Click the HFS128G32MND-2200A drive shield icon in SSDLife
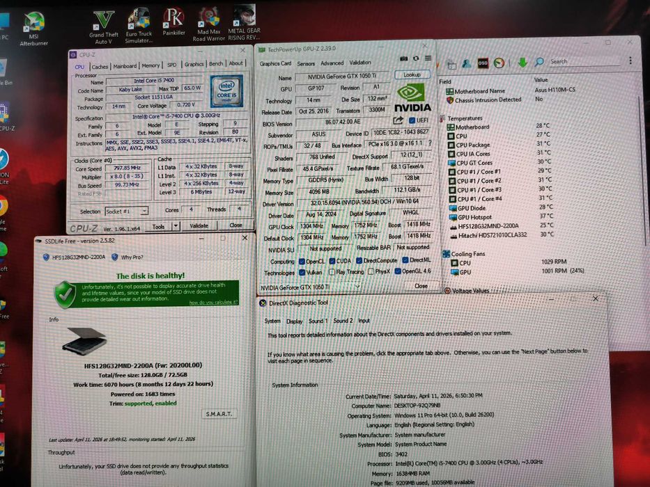 (x=47, y=257)
